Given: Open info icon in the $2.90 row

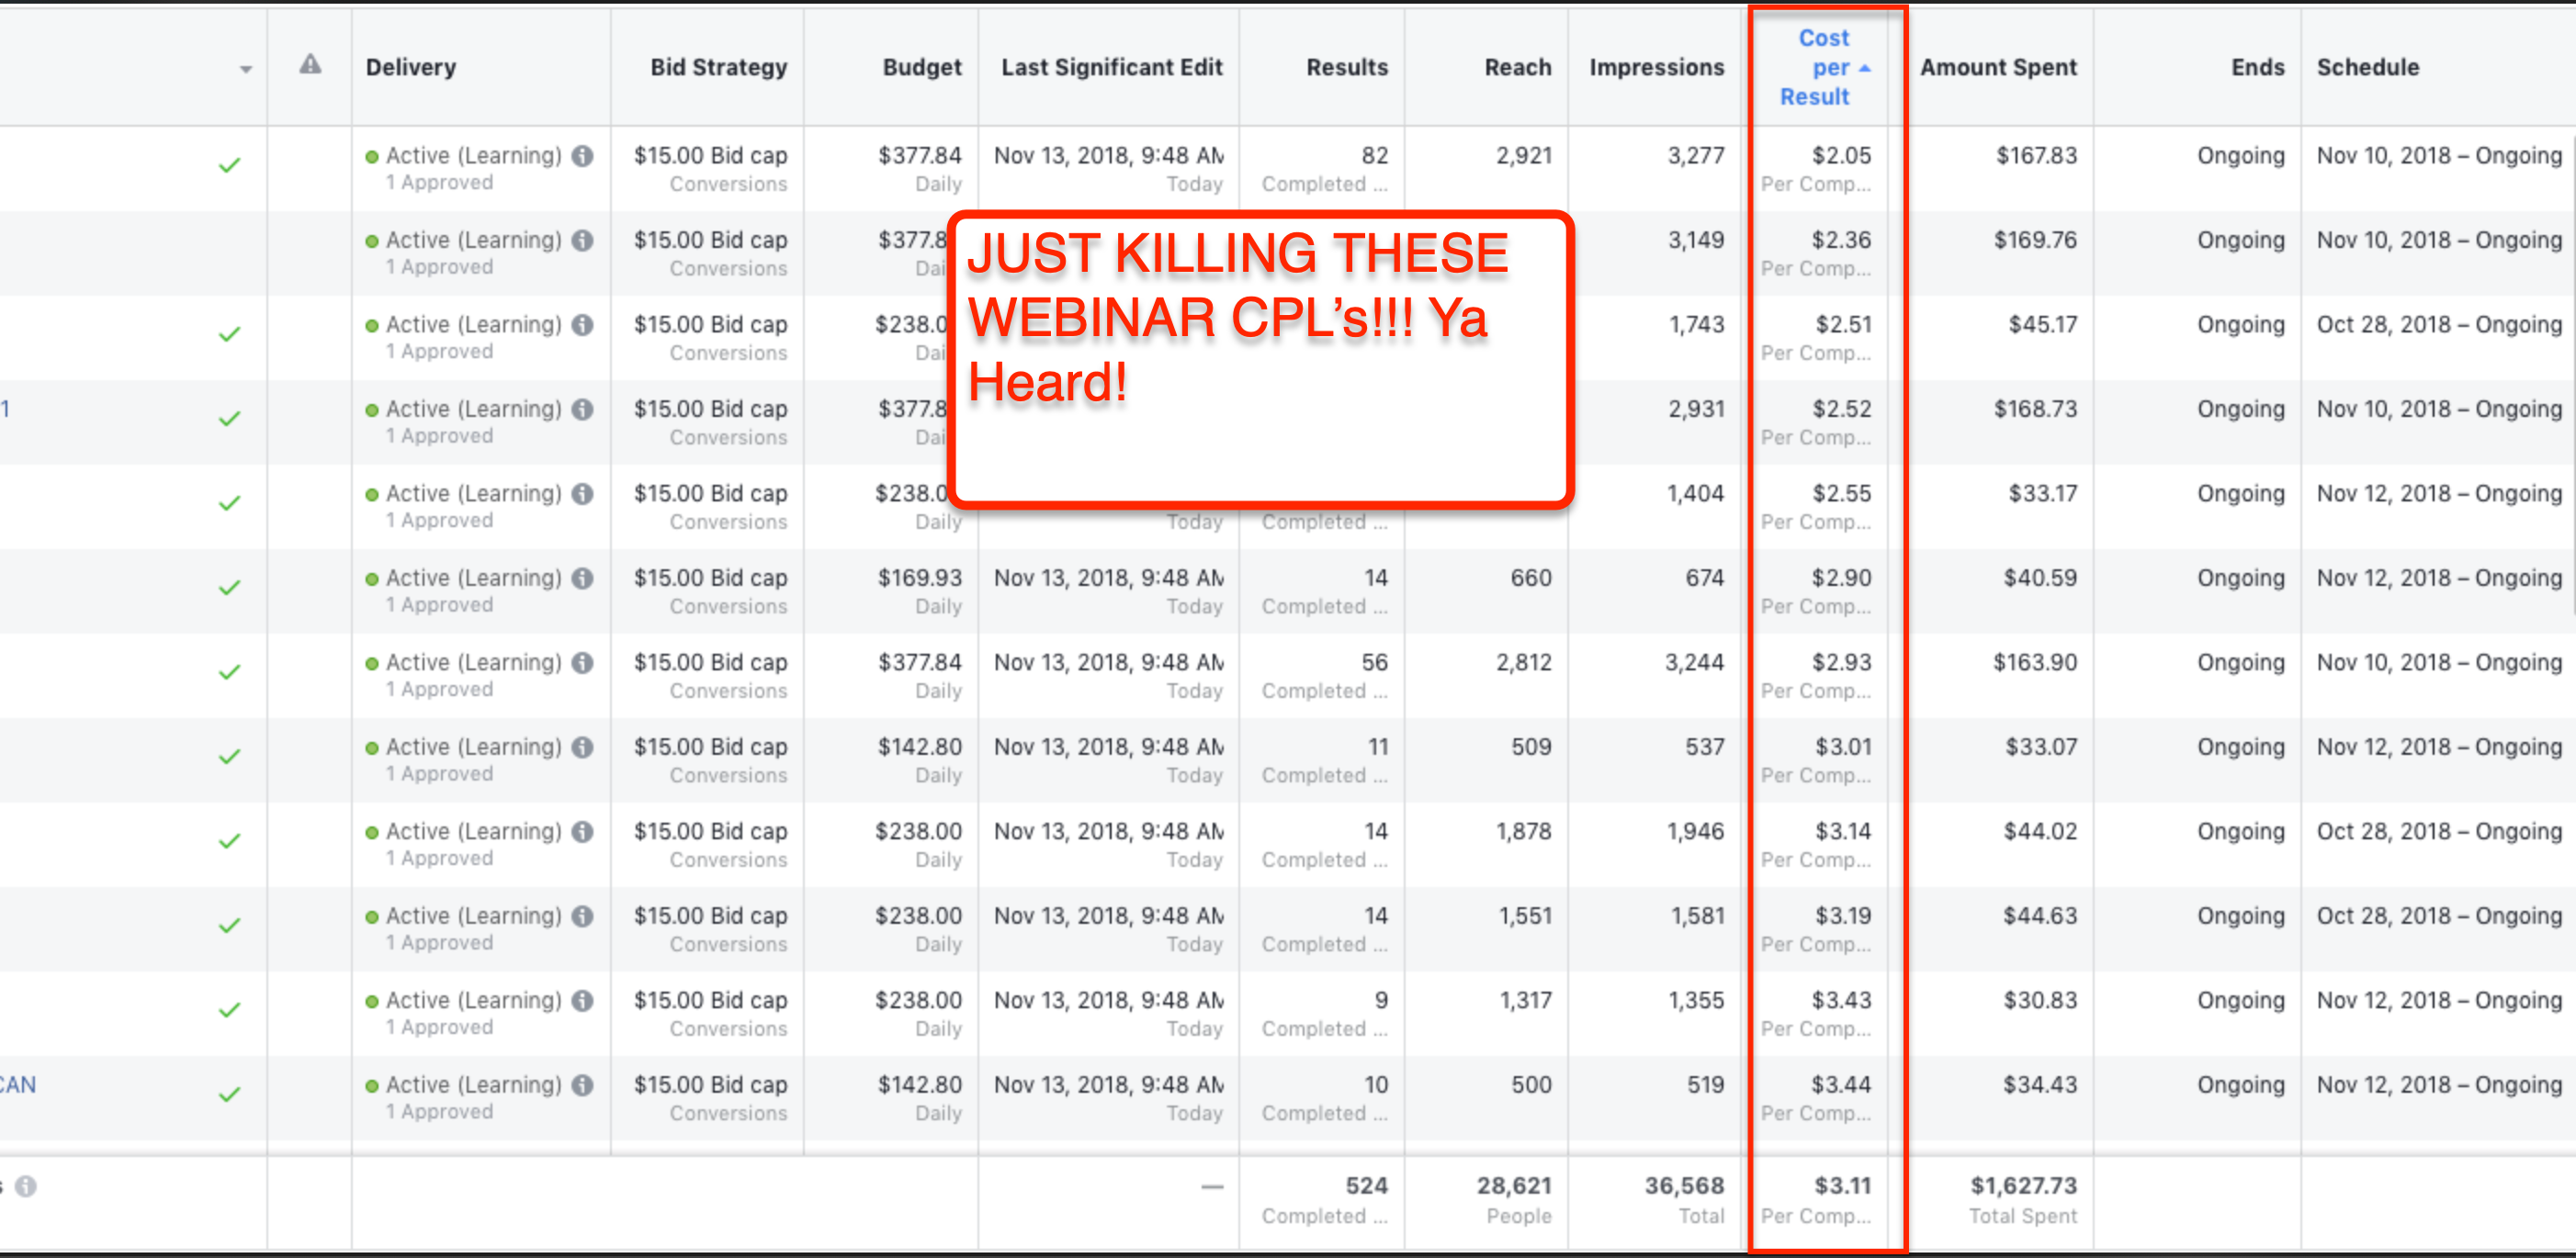Looking at the screenshot, I should tap(582, 578).
